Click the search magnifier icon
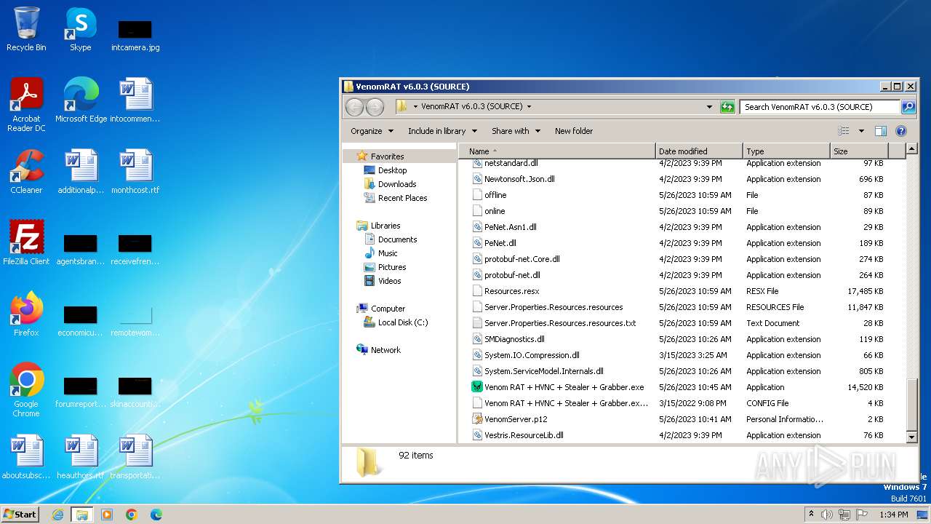Screen dimensions: 931x524 (x=908, y=107)
